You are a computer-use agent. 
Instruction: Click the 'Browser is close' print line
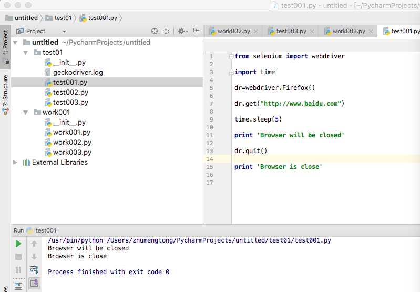pyautogui.click(x=278, y=167)
